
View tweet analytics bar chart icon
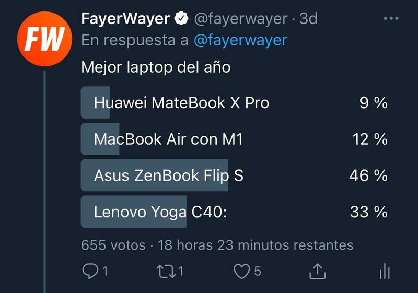tap(385, 271)
